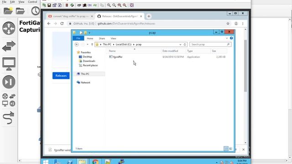This screenshot has width=292, height=164.
Task: Click the Chrome address bar URL
Action: (126, 24)
